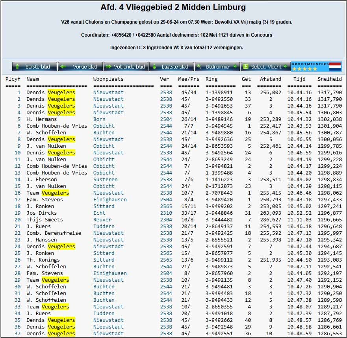Click the Select. Vlucht download icon
Viewport: 347px width, 338px height.
point(246,67)
